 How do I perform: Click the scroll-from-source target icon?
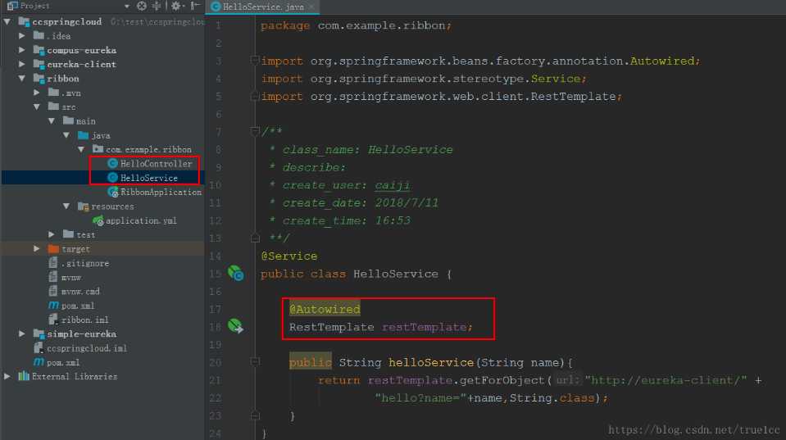coord(142,6)
